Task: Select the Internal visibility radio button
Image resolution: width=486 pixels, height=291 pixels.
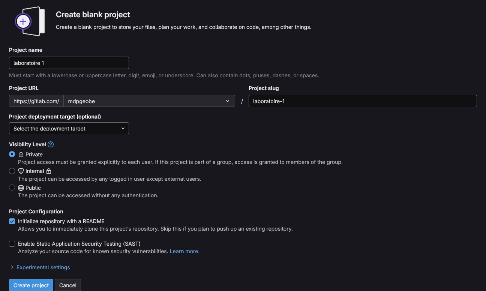Action: pos(12,171)
